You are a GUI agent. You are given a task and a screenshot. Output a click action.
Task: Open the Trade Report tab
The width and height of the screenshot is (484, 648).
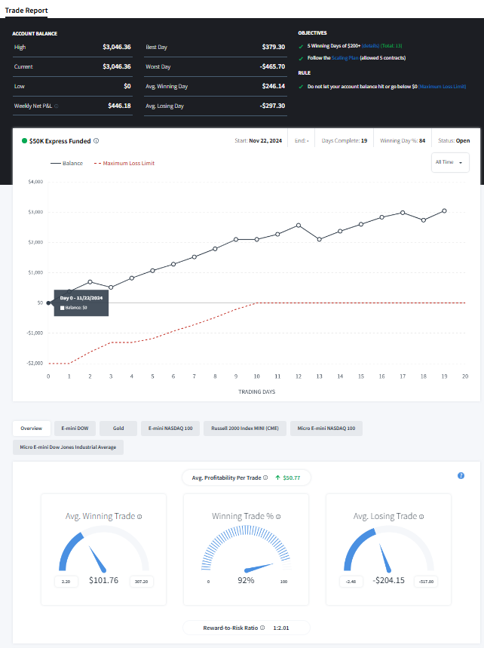(x=26, y=11)
